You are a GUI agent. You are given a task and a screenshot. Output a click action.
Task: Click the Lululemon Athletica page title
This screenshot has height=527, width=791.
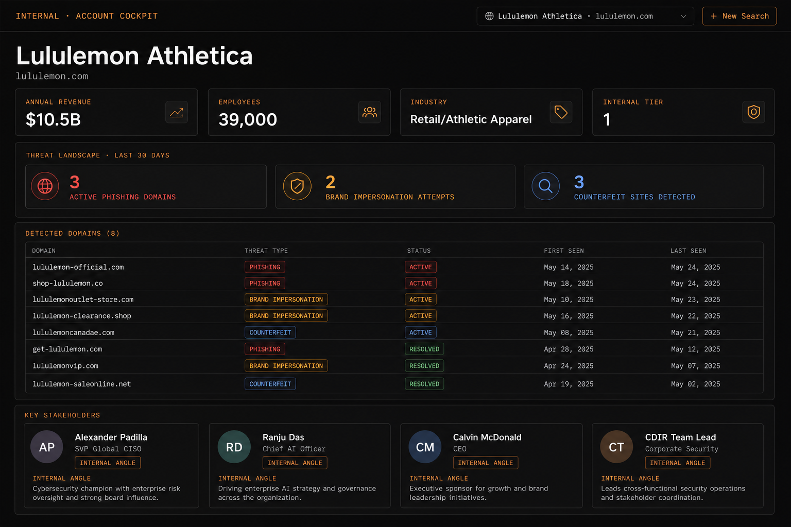point(134,56)
